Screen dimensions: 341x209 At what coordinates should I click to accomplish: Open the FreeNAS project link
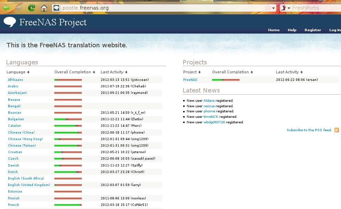[190, 80]
